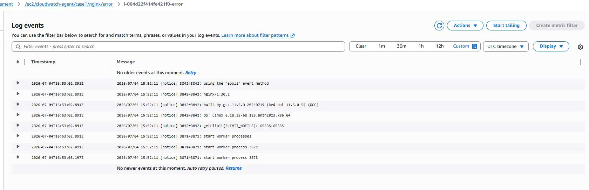589x190 pixels.
Task: Select the 1m time range
Action: pyautogui.click(x=382, y=46)
